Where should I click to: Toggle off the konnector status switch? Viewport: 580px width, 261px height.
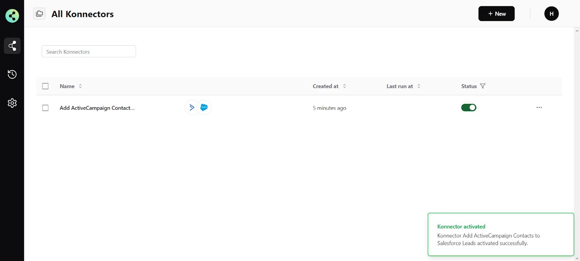point(469,108)
